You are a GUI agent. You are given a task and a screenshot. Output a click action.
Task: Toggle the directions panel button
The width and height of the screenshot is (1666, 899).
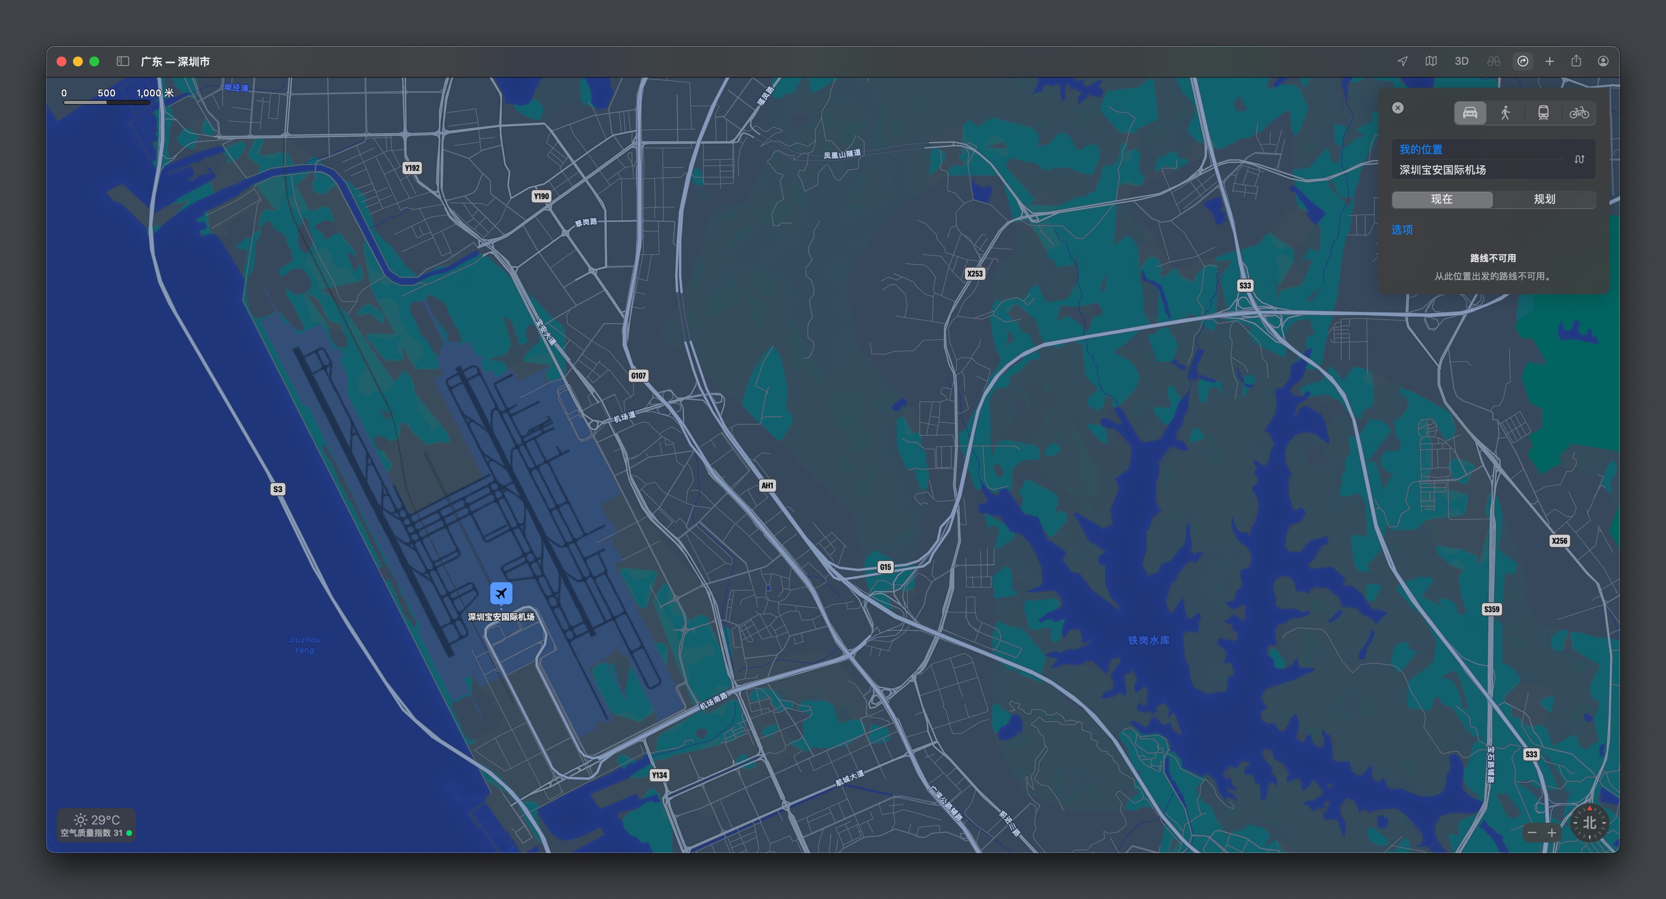point(1523,61)
